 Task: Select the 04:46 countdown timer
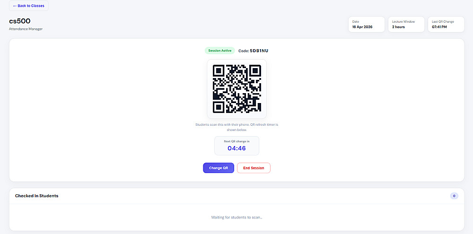236,148
